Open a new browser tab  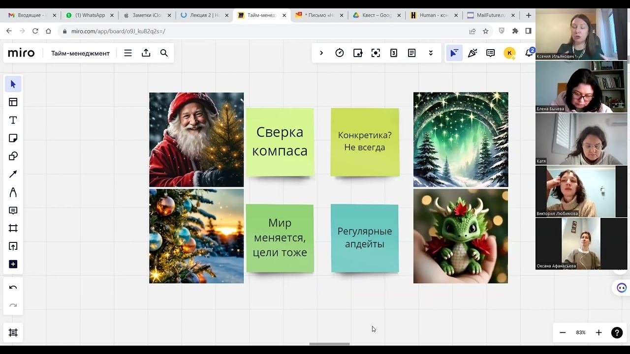coord(529,15)
